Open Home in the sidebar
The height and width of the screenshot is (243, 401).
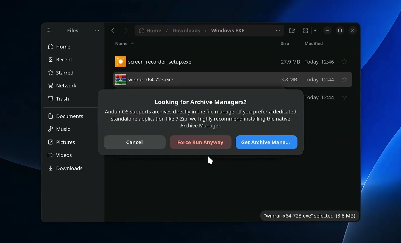pos(73,47)
